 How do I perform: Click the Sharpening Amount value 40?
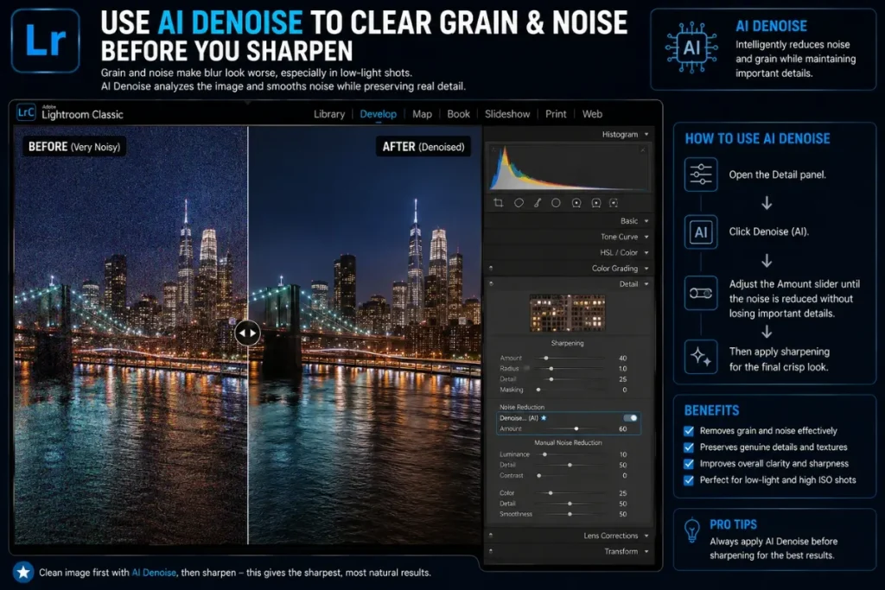[x=622, y=358]
